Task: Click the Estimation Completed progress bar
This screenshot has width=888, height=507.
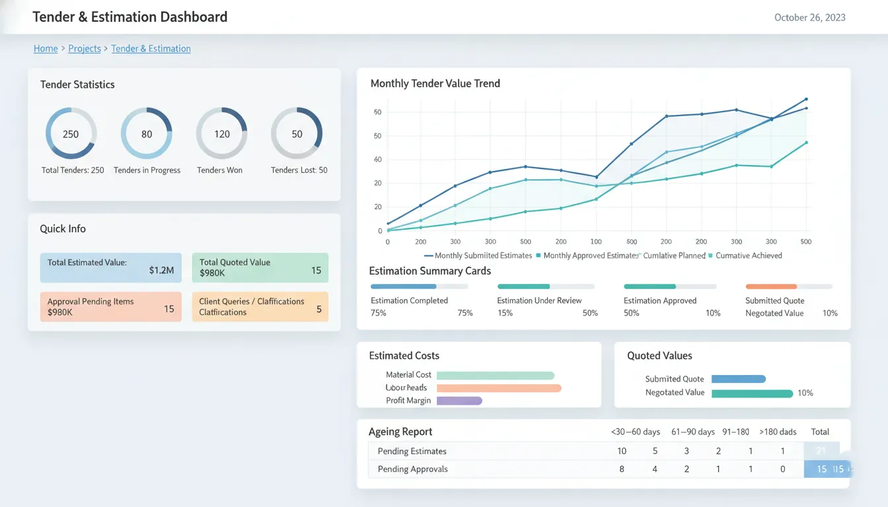Action: tap(419, 287)
